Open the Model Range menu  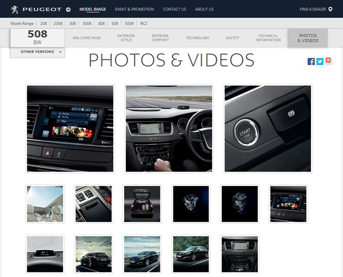[93, 9]
